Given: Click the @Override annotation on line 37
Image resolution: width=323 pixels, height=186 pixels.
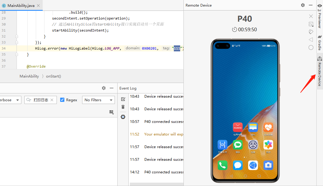Looking at the screenshot, I should point(36,66).
